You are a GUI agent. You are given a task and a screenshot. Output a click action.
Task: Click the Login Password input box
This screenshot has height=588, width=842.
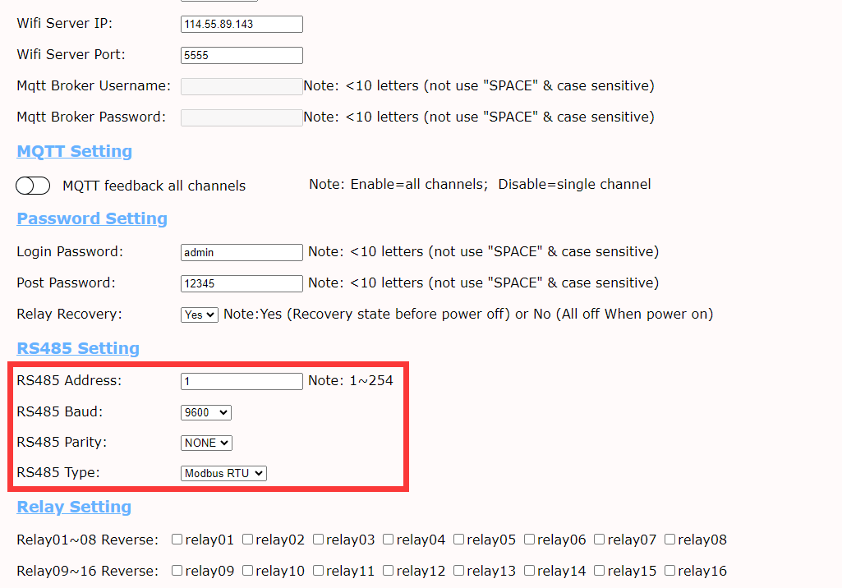click(x=242, y=252)
